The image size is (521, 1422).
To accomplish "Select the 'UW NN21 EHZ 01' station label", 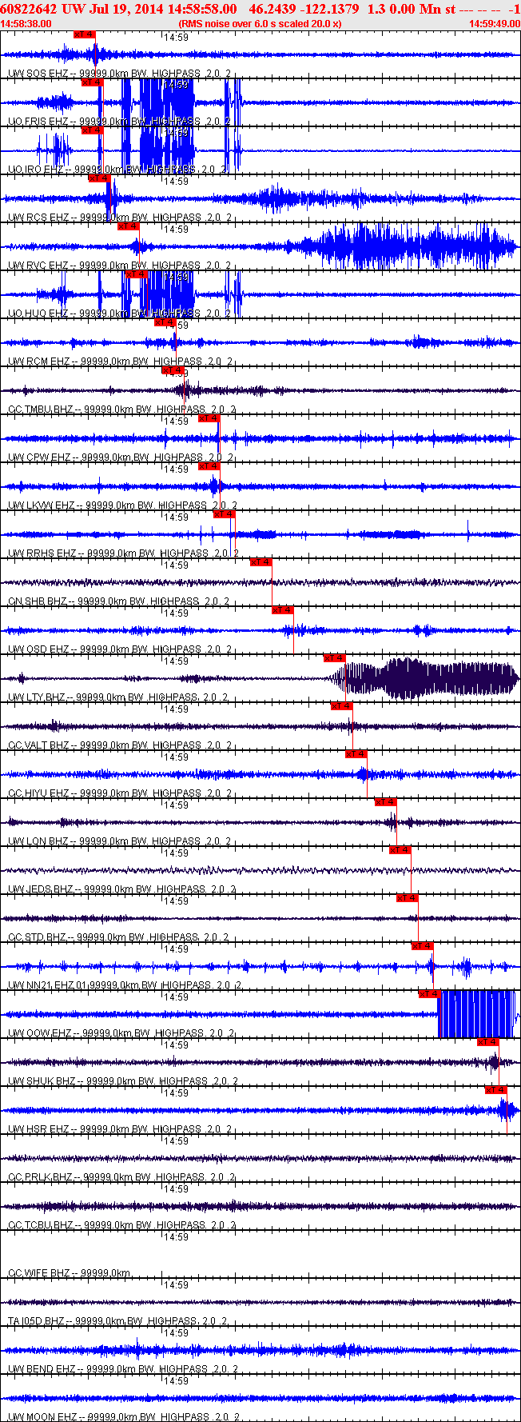I will 47,985.
